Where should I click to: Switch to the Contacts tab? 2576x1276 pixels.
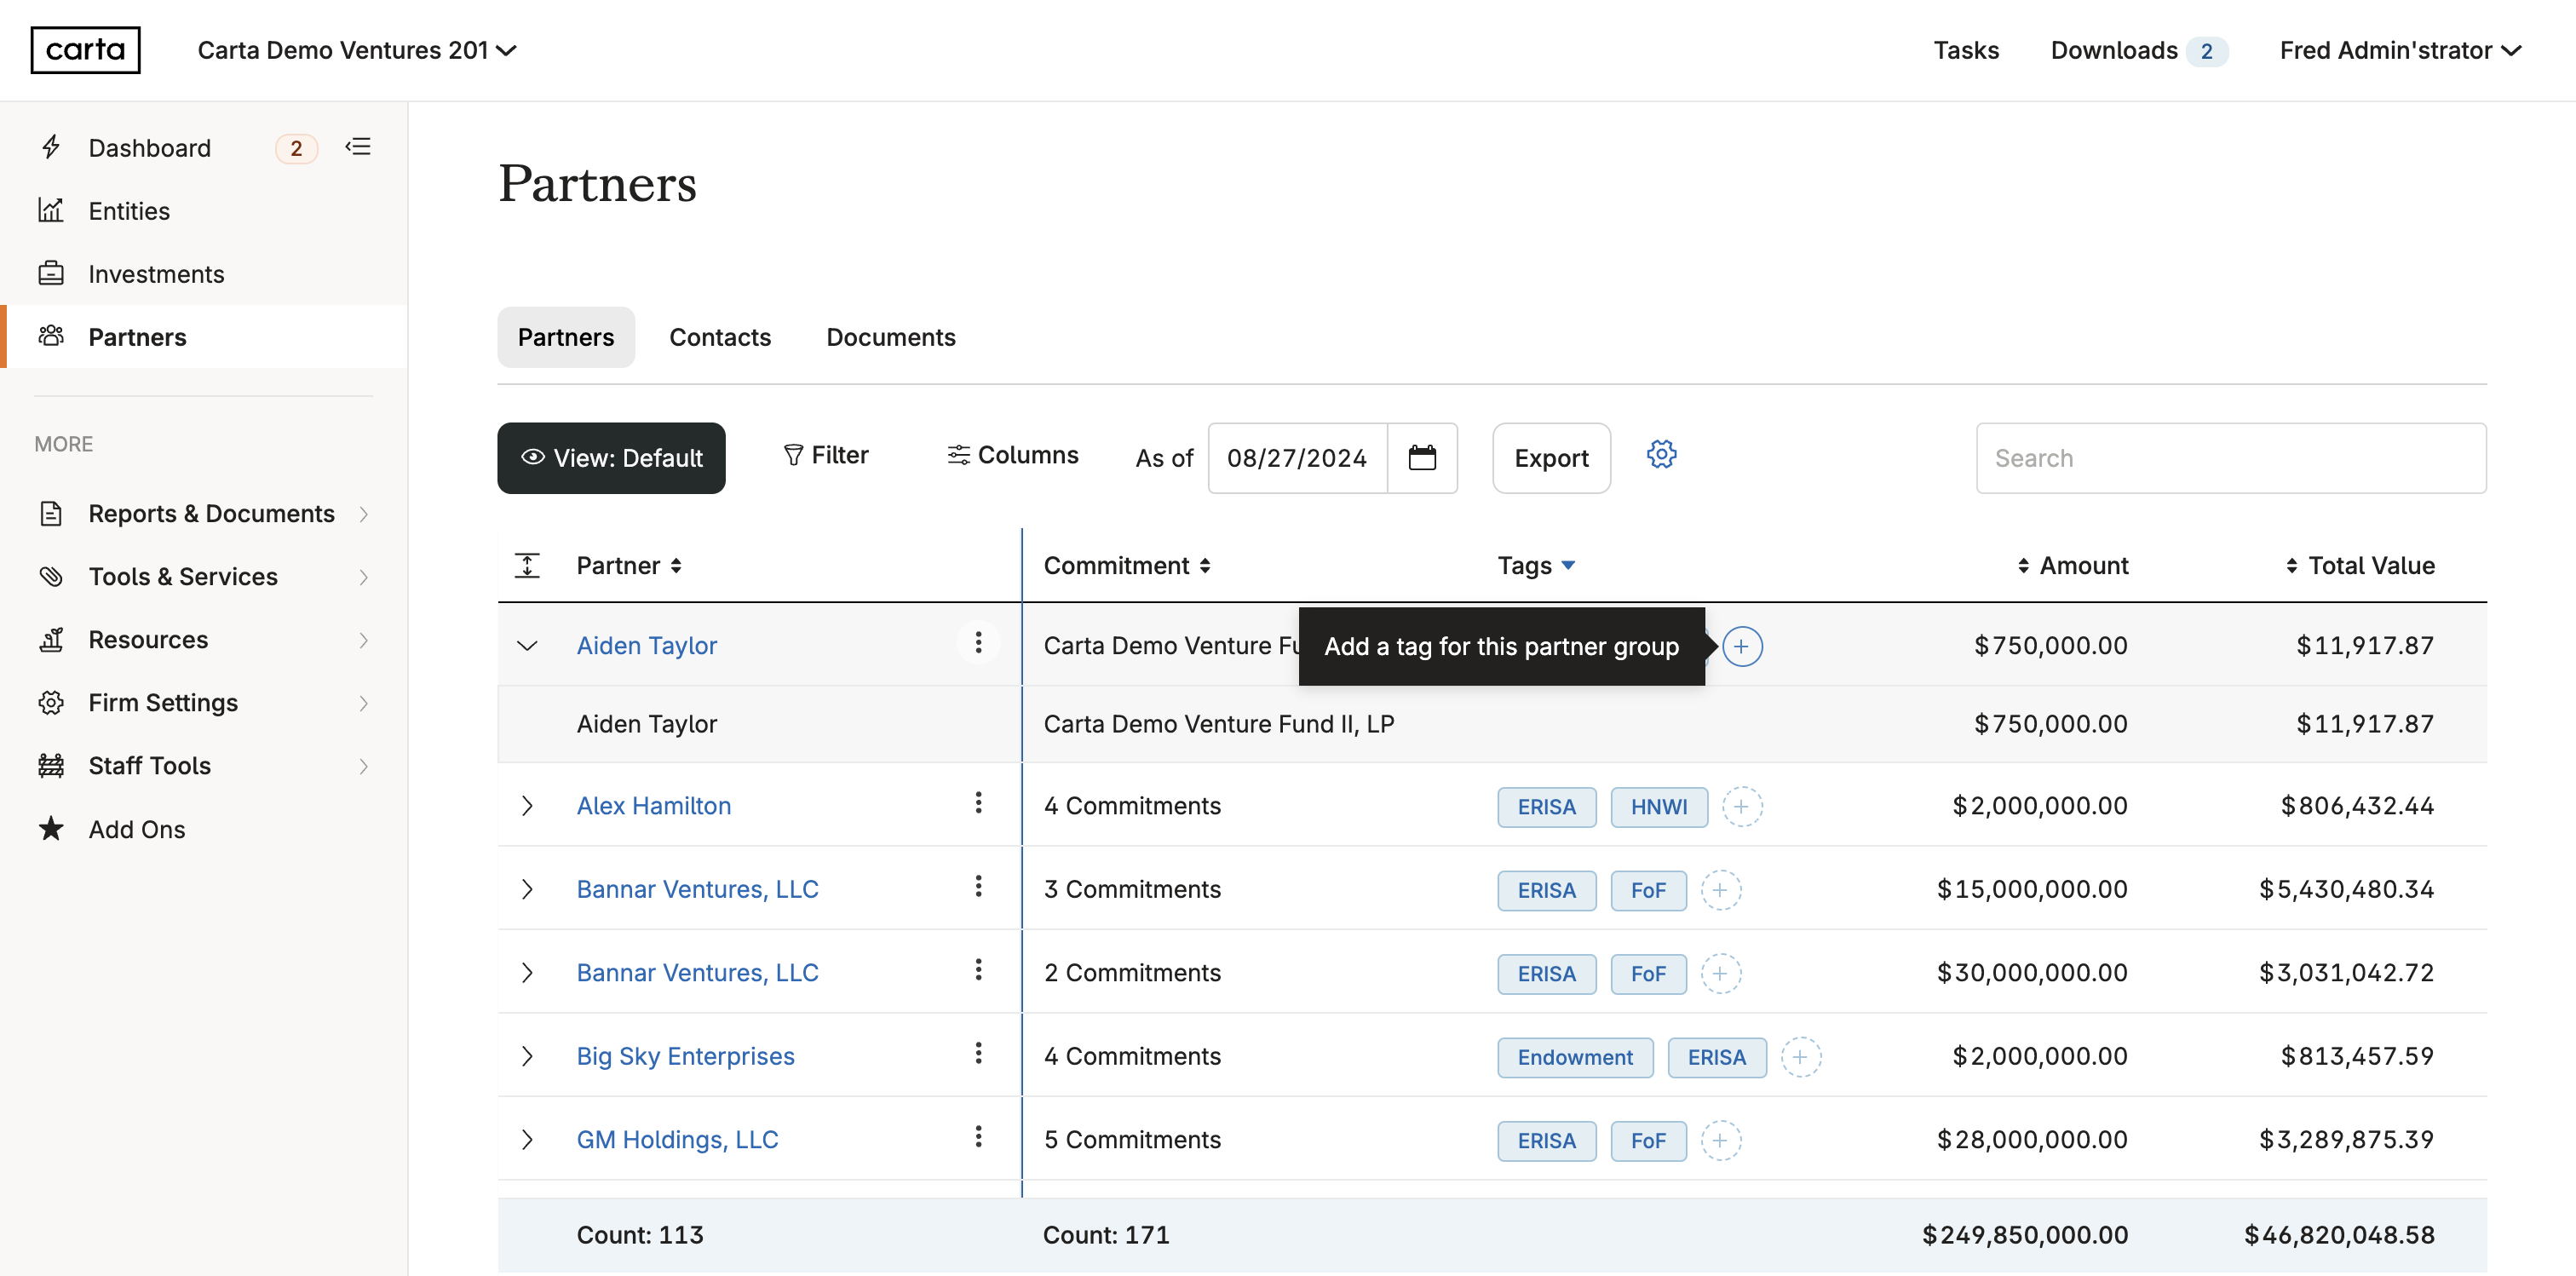pos(720,337)
